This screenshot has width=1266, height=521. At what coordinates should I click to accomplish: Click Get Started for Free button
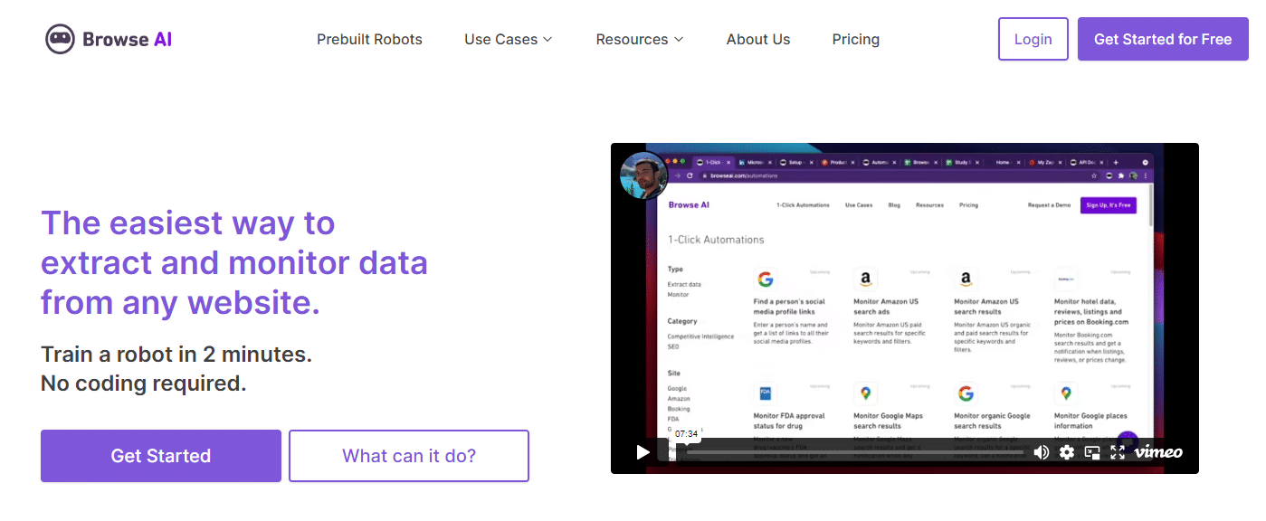[x=1163, y=39]
